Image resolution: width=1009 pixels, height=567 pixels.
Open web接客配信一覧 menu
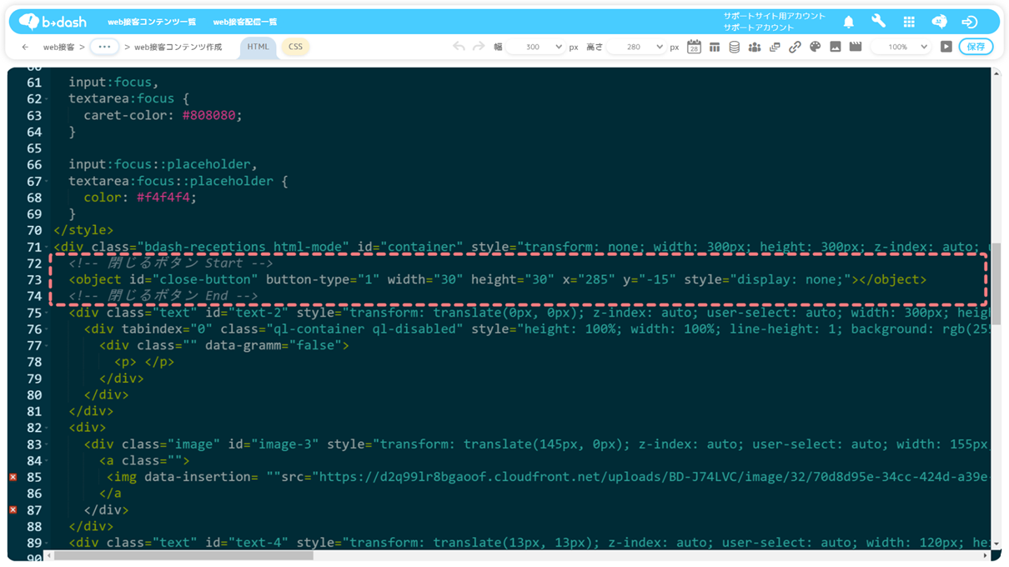(245, 22)
